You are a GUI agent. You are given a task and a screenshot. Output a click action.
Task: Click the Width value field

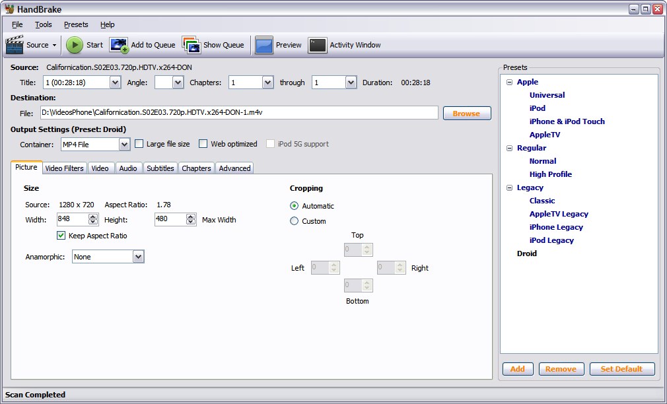pos(73,219)
